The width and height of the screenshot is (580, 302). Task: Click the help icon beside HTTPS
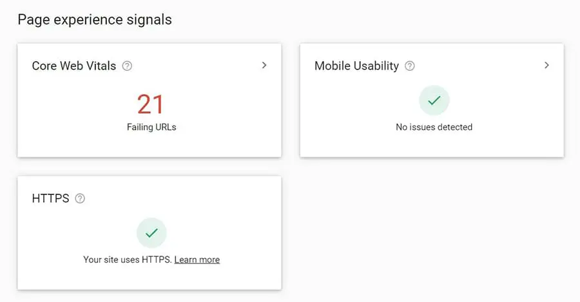coord(80,198)
